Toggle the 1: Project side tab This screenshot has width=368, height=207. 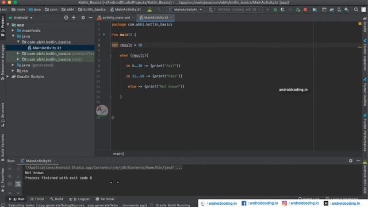tap(2, 26)
